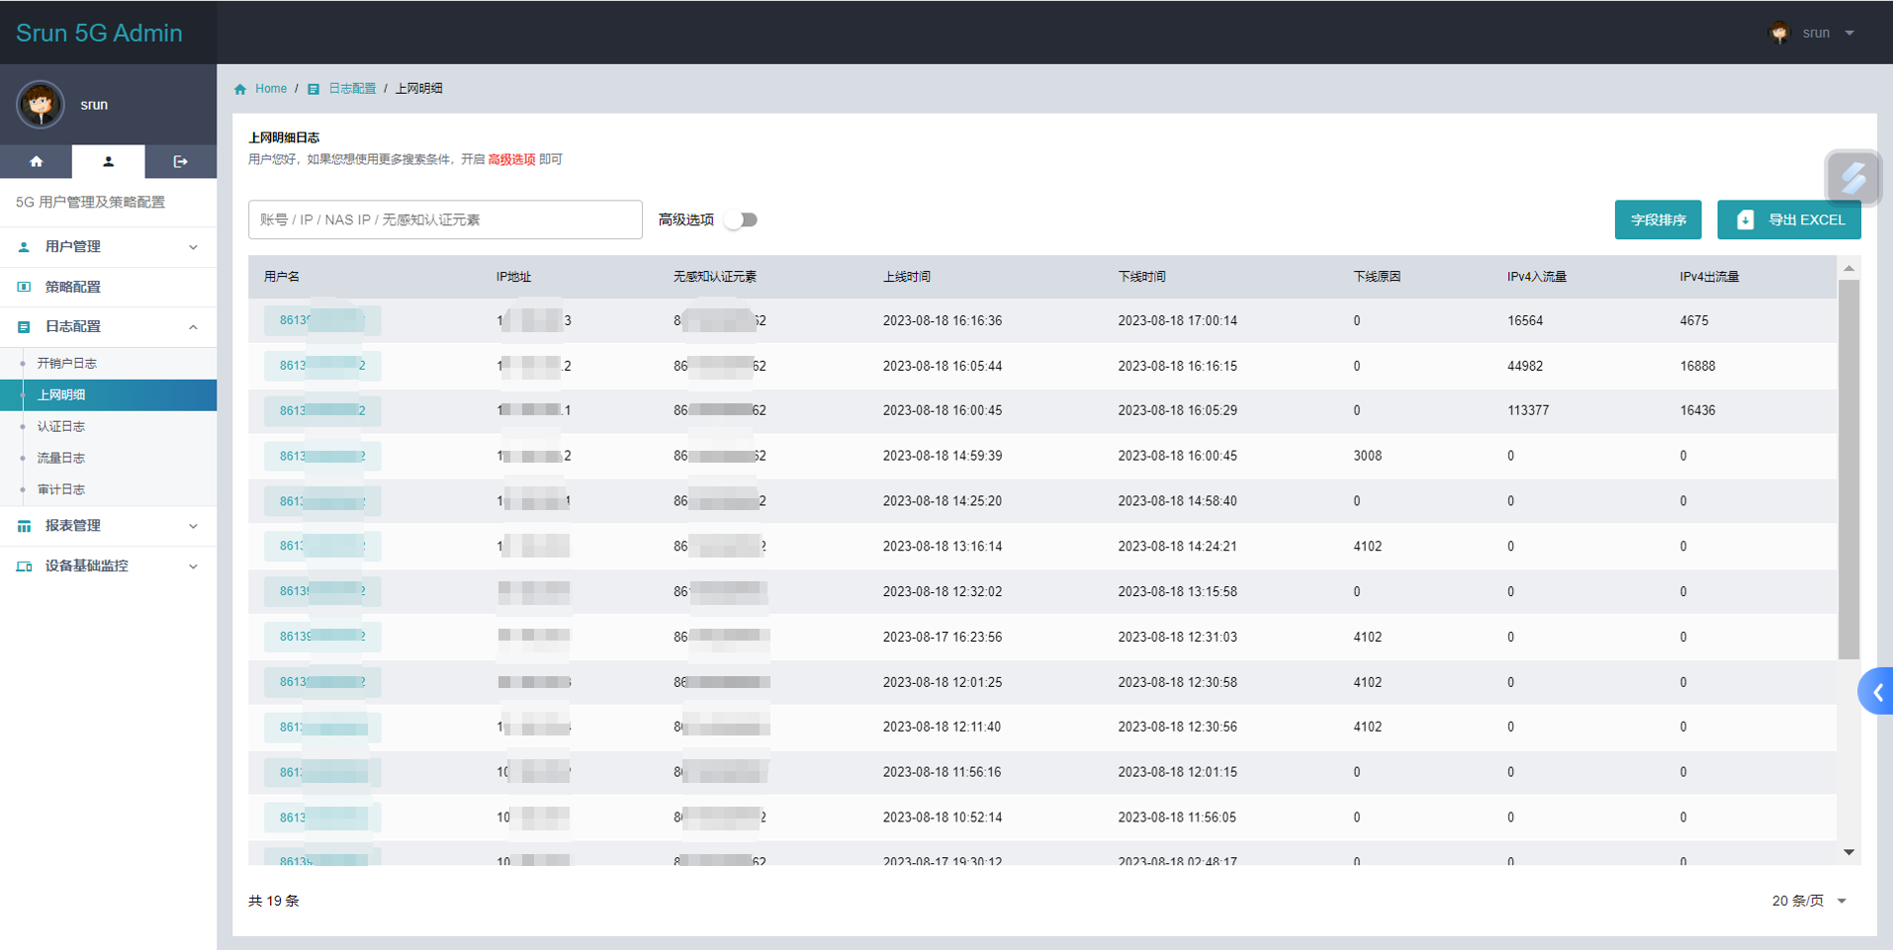Click the 日志配置 sidebar icon
Viewport: 1893px width, 950px height.
click(24, 326)
